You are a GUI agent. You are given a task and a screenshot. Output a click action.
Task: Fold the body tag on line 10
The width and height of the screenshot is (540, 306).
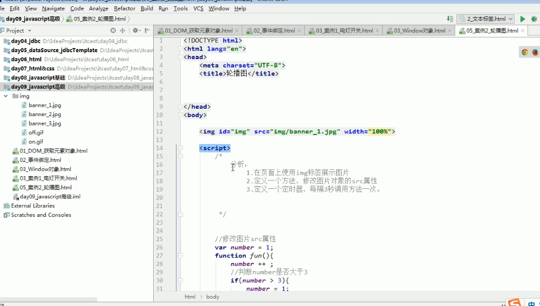point(180,115)
